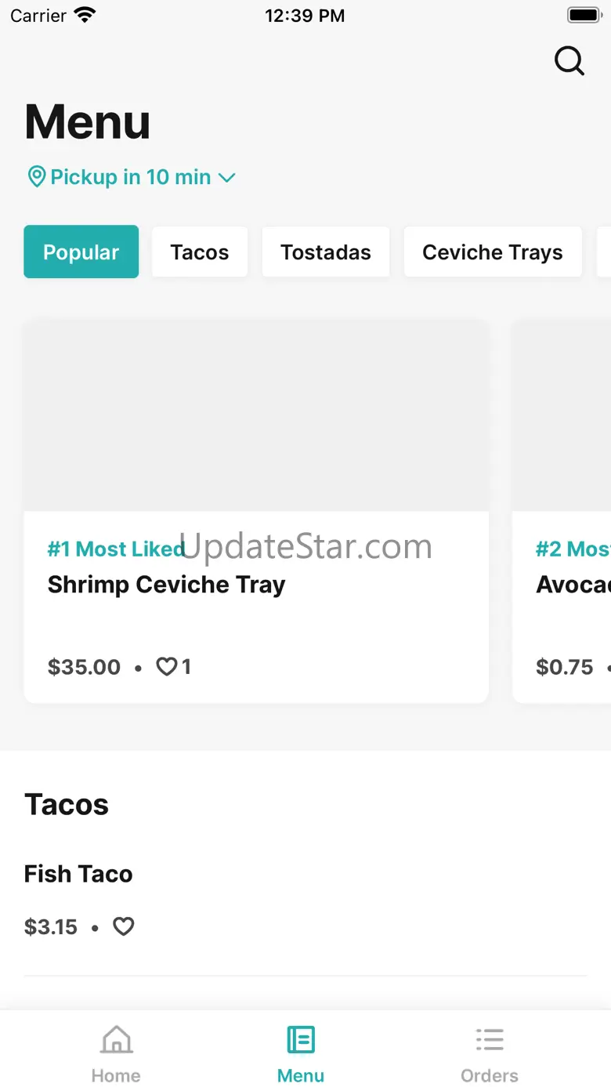Screen dimensions: 611x1087
Task: Open the Shrimp Ceviche Tray item title
Action: tap(166, 585)
